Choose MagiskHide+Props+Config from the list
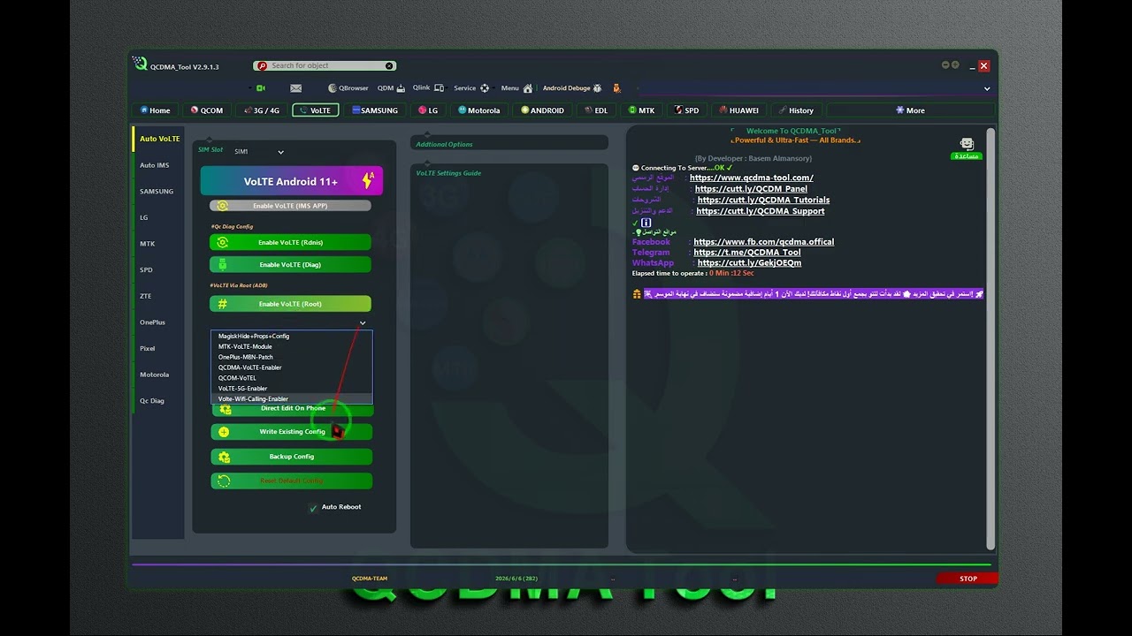 click(292, 337)
